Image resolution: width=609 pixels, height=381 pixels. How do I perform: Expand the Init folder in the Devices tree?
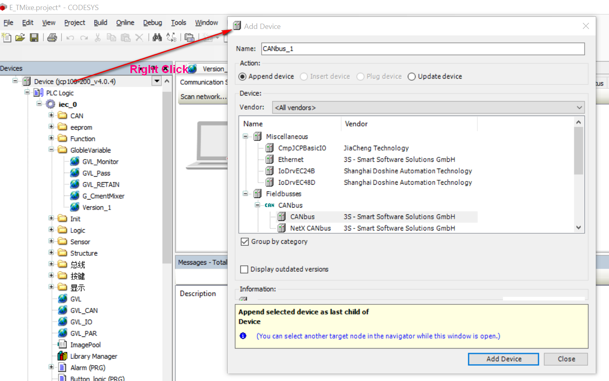click(x=51, y=218)
